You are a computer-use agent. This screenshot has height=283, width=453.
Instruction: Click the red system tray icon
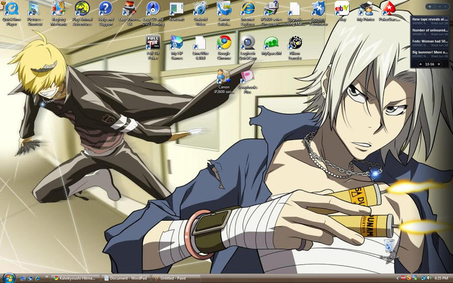(403, 278)
